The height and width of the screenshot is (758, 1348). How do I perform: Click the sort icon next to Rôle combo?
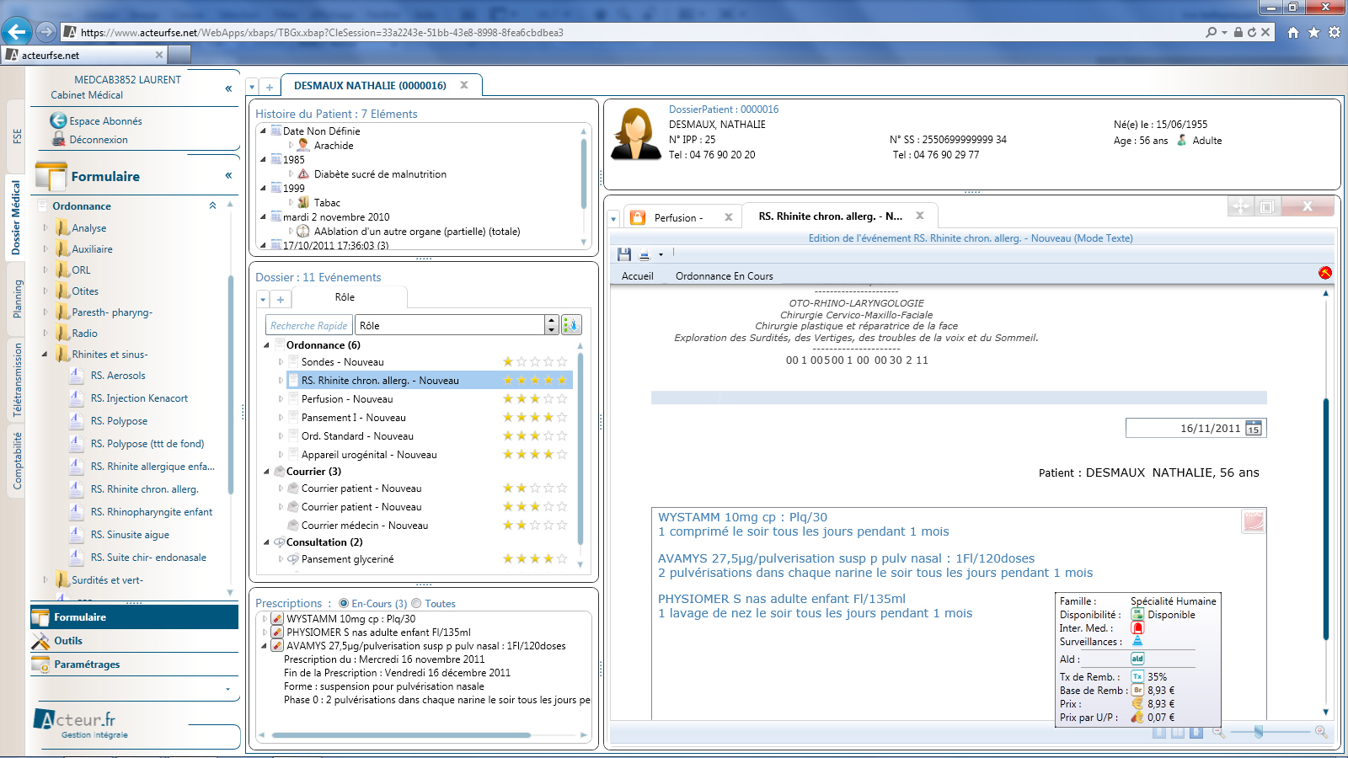pyautogui.click(x=571, y=325)
